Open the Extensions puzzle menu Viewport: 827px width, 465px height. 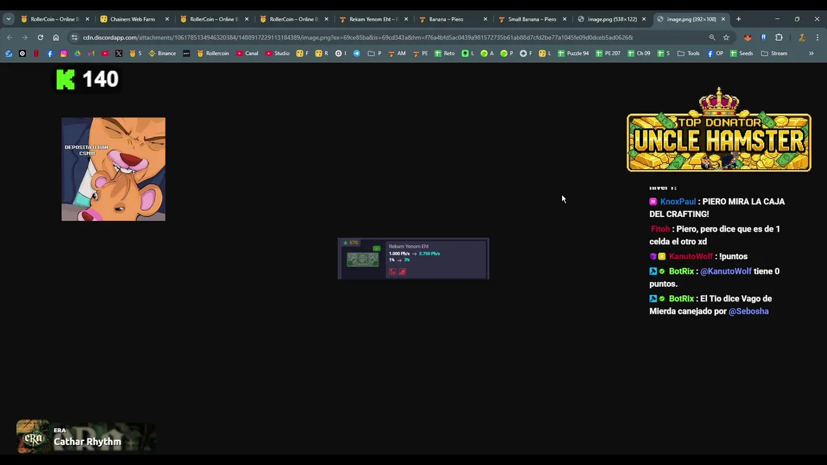pos(779,37)
